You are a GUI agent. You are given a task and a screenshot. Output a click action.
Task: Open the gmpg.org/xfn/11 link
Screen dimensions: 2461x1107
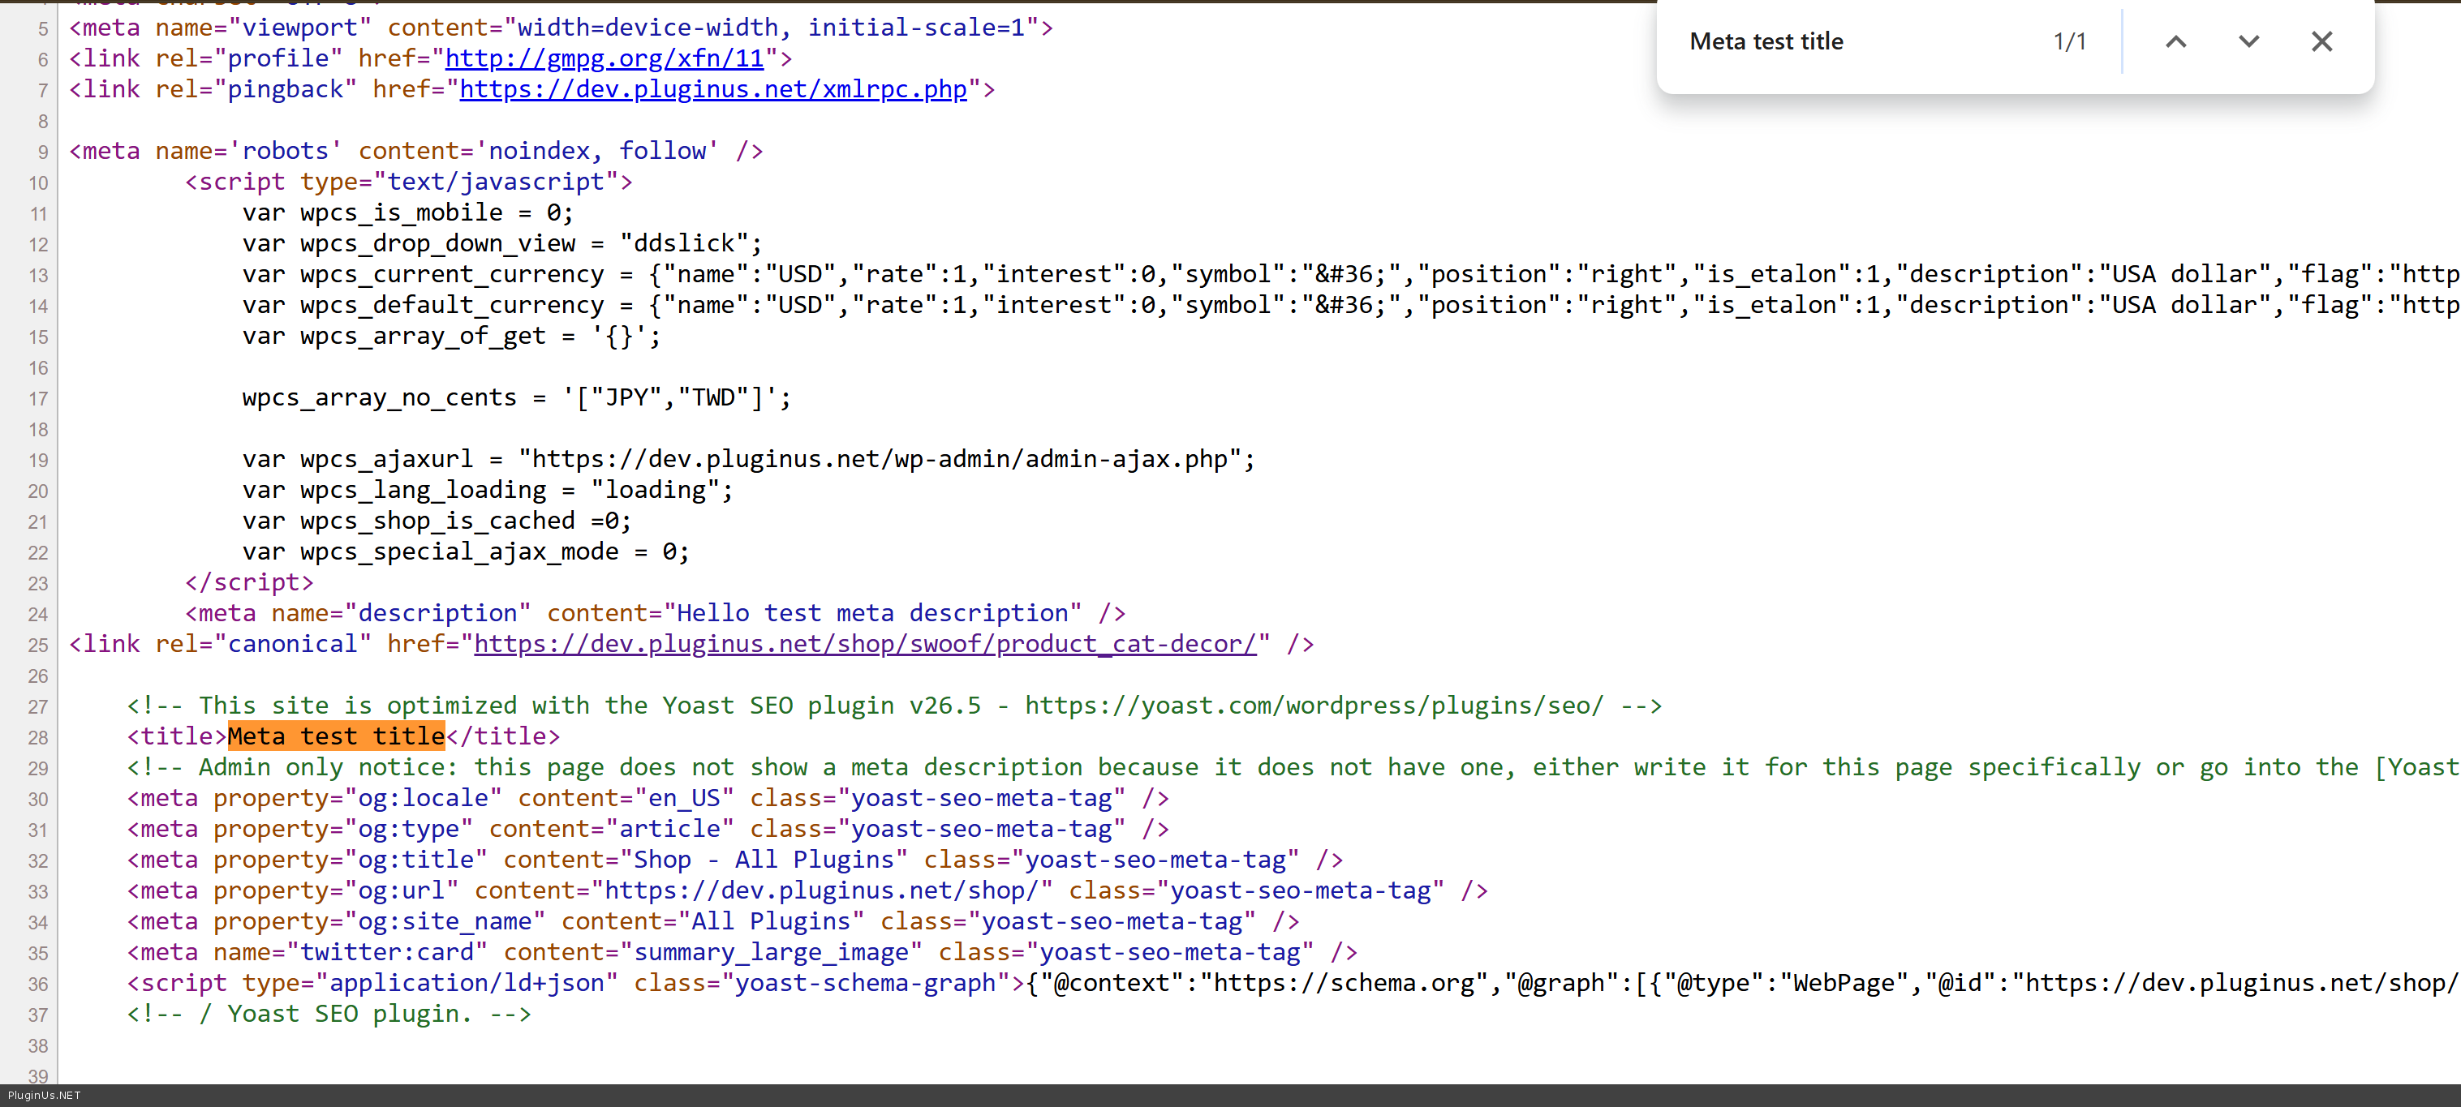[604, 59]
